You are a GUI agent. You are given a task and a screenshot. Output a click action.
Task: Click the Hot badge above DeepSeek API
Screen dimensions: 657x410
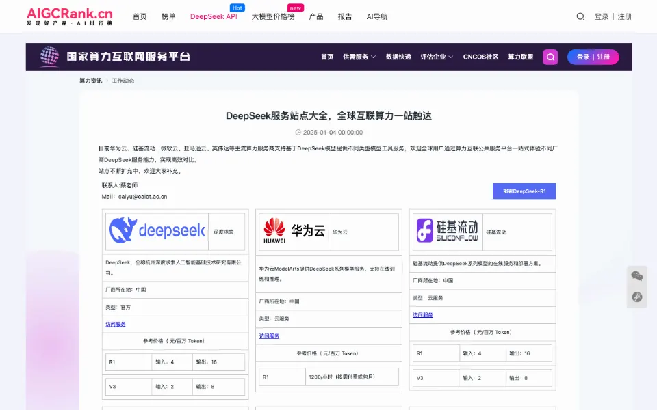pyautogui.click(x=237, y=8)
